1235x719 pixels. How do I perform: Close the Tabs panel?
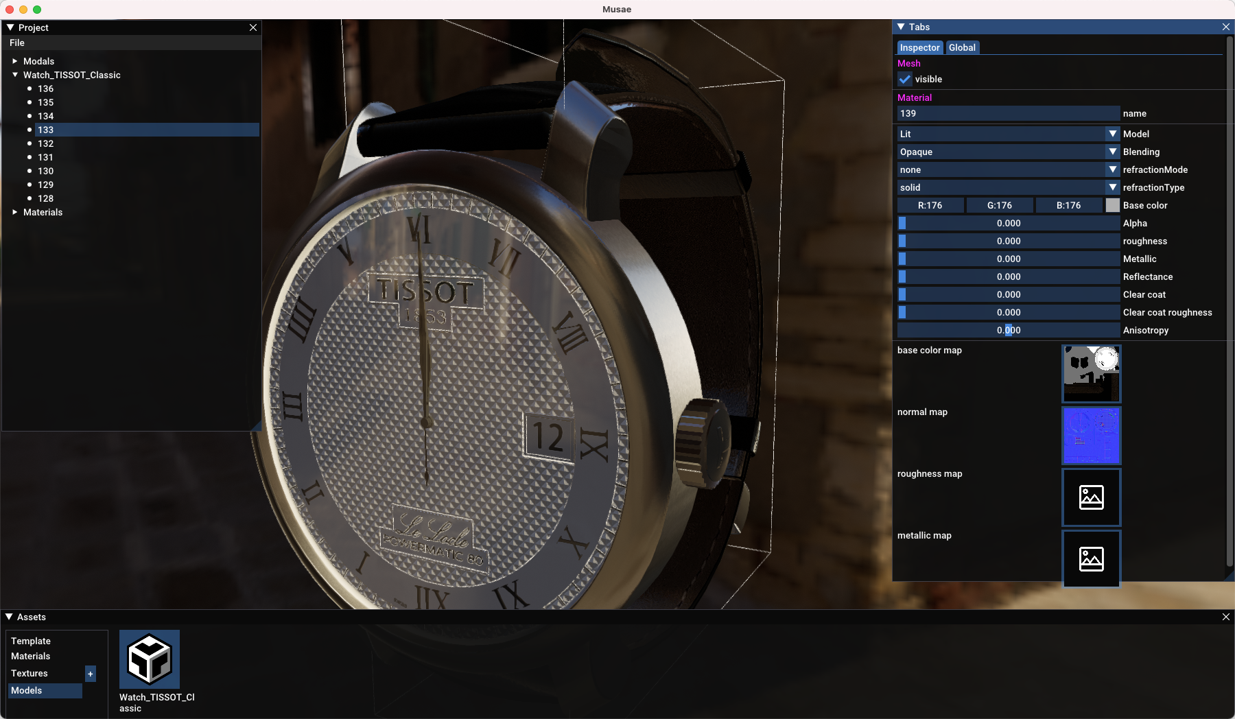tap(1226, 27)
